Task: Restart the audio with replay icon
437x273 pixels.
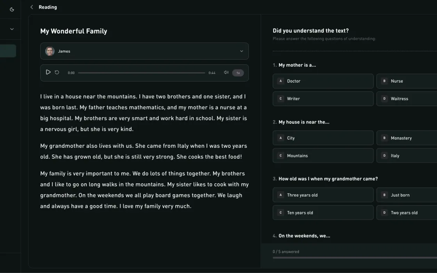Action: (x=57, y=72)
